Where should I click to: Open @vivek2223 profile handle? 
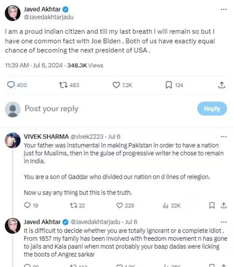click(86, 137)
